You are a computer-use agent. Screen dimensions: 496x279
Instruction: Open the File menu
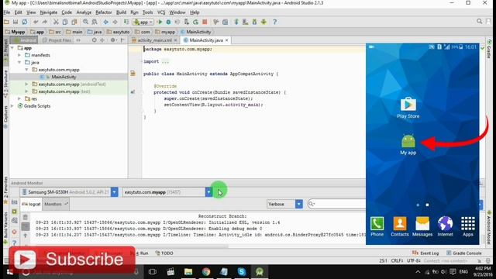(x=7, y=12)
